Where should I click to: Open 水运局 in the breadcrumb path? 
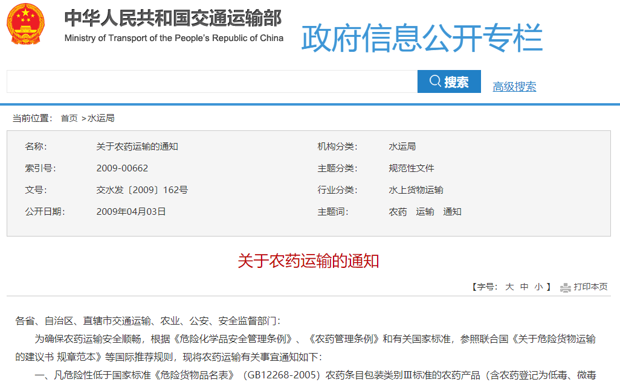click(x=101, y=118)
